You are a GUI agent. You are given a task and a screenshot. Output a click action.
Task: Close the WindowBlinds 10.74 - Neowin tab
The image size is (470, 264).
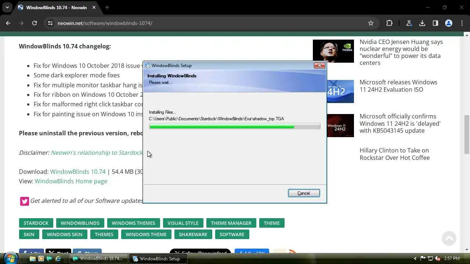tap(94, 7)
